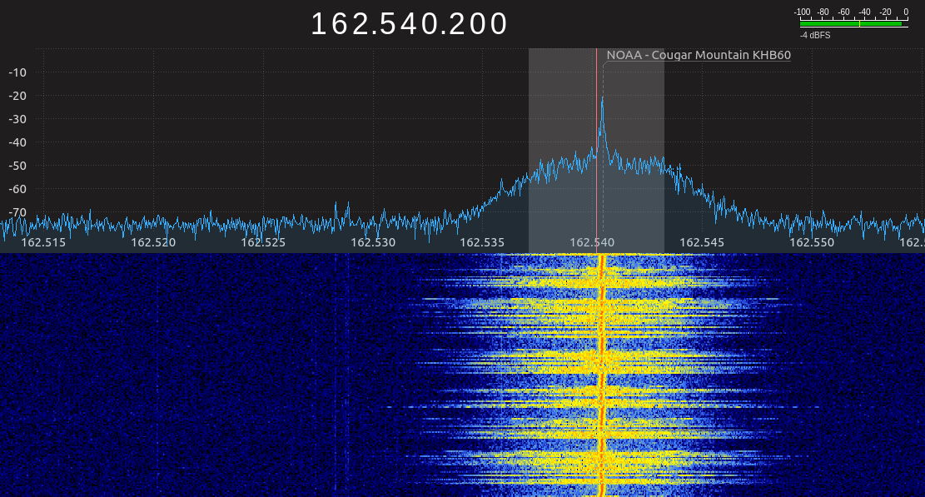This screenshot has width=925, height=497.
Task: Click the -50 dB scale label
Action: pos(17,166)
